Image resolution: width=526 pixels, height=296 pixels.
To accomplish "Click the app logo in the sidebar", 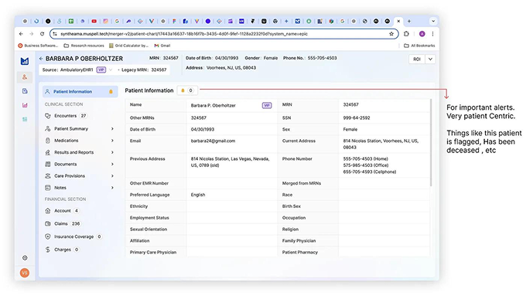I will (25, 61).
